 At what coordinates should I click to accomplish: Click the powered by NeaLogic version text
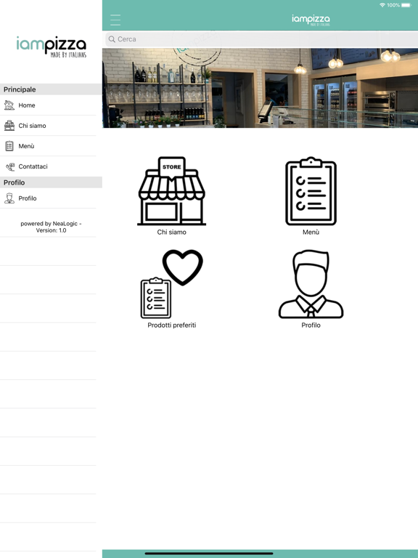click(51, 227)
